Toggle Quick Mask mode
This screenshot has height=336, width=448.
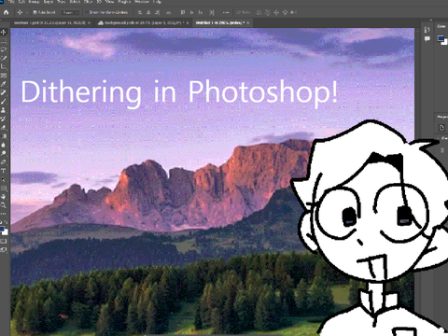point(4,241)
